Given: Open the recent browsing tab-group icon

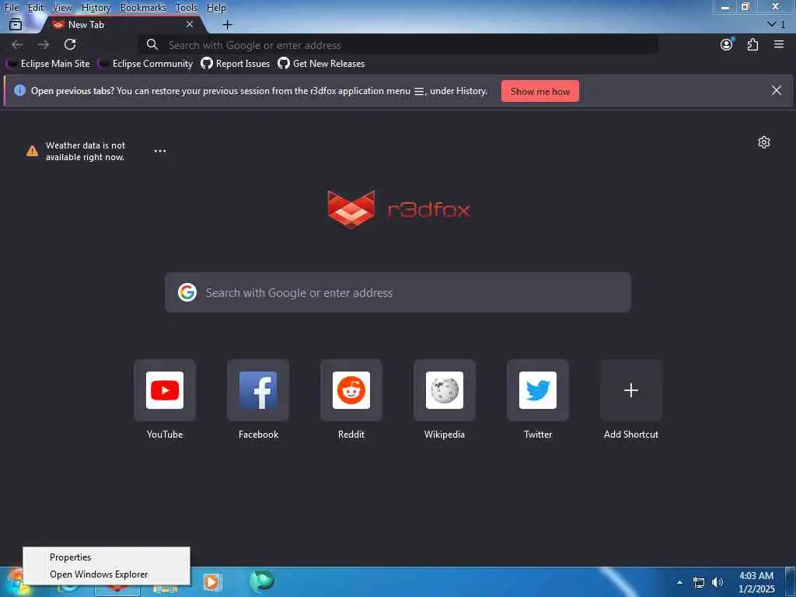Looking at the screenshot, I should [16, 24].
